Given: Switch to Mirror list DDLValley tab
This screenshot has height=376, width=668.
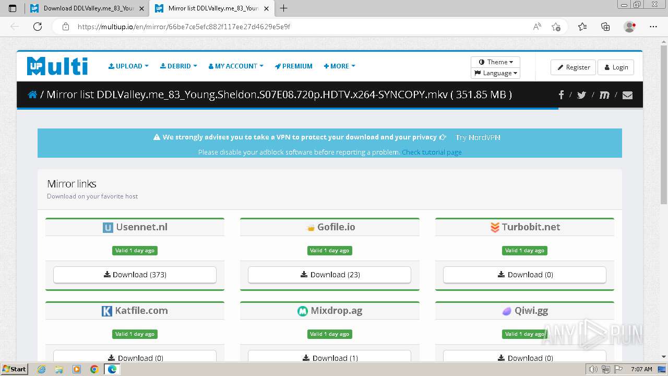Looking at the screenshot, I should [211, 8].
